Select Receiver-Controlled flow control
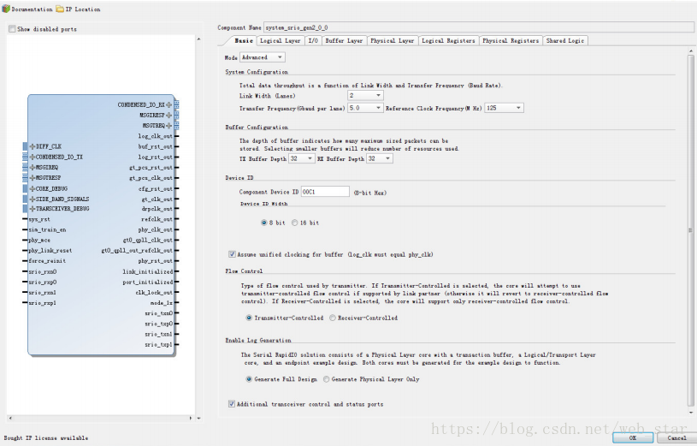697x446 pixels. click(333, 318)
